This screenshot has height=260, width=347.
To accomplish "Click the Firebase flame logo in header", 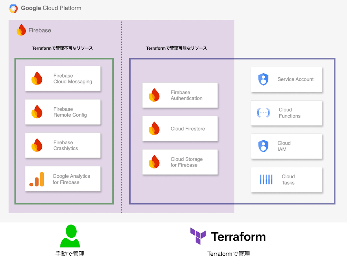I will pos(21,30).
